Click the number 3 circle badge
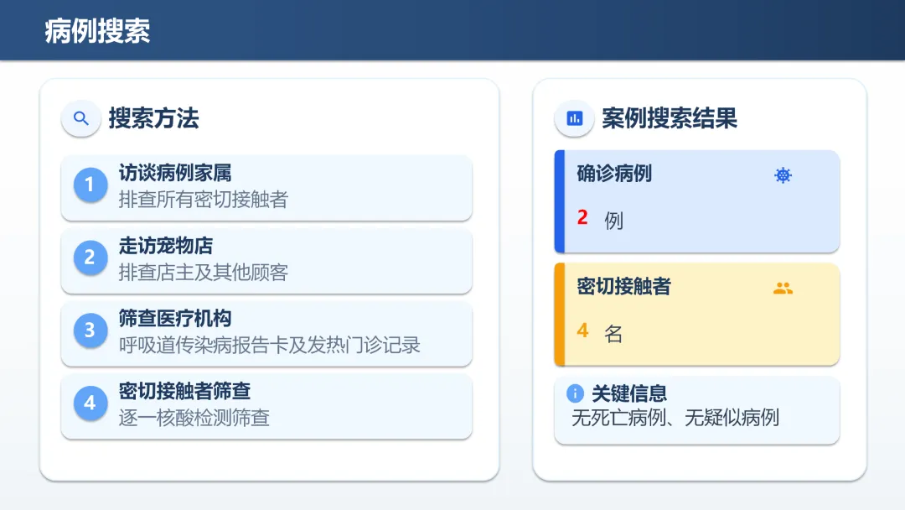Viewport: 905px width, 510px height. coord(90,330)
